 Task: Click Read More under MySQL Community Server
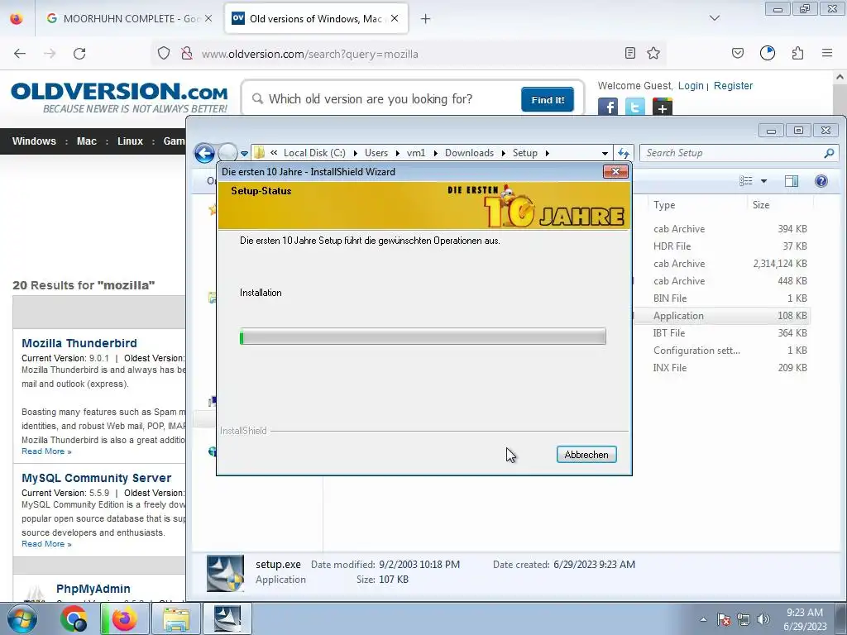46,544
